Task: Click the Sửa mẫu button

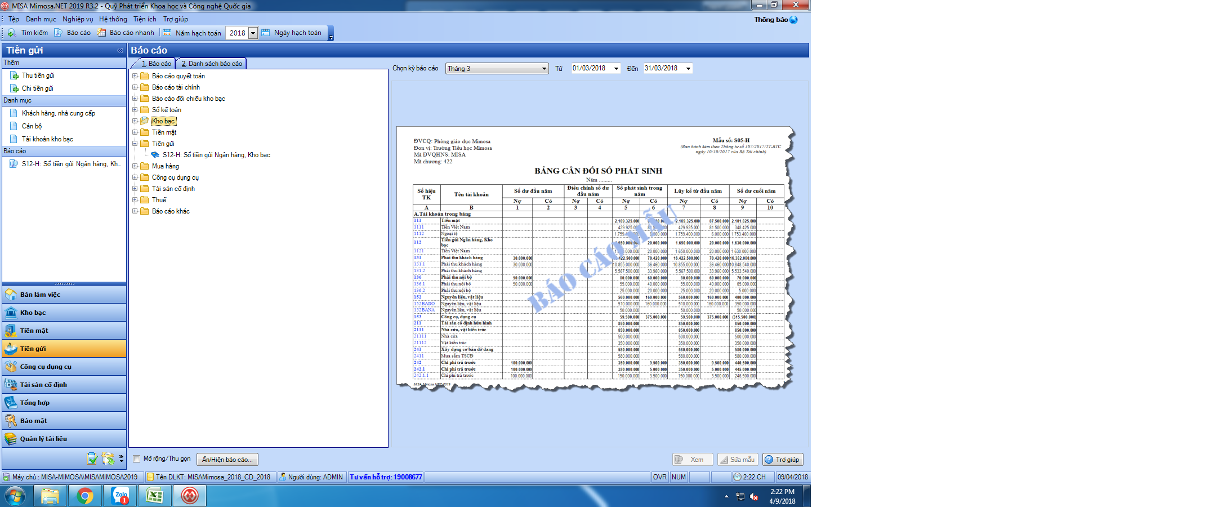Action: click(738, 460)
